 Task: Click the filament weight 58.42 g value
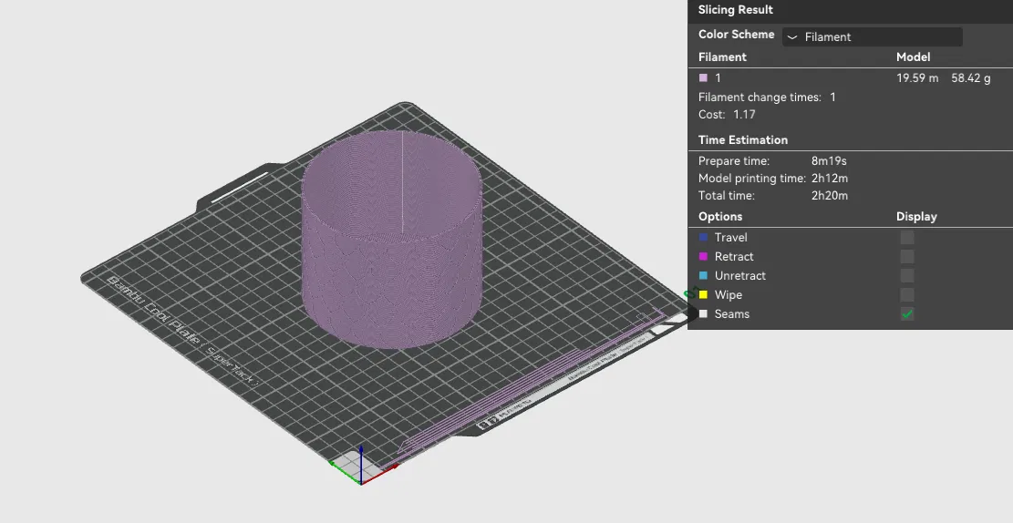[x=970, y=78]
